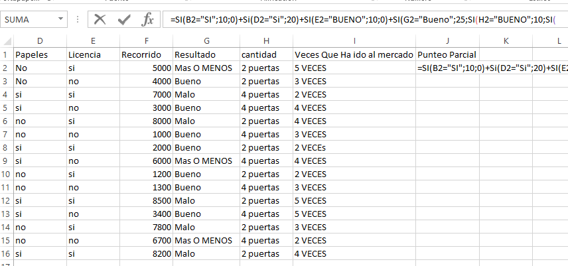Select the column K header
Screen dimensions: 568x266
click(x=506, y=42)
